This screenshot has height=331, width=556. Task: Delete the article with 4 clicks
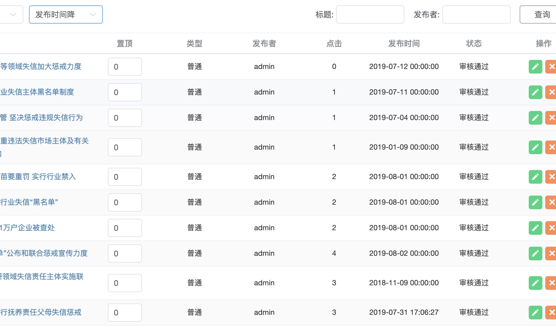tap(551, 254)
